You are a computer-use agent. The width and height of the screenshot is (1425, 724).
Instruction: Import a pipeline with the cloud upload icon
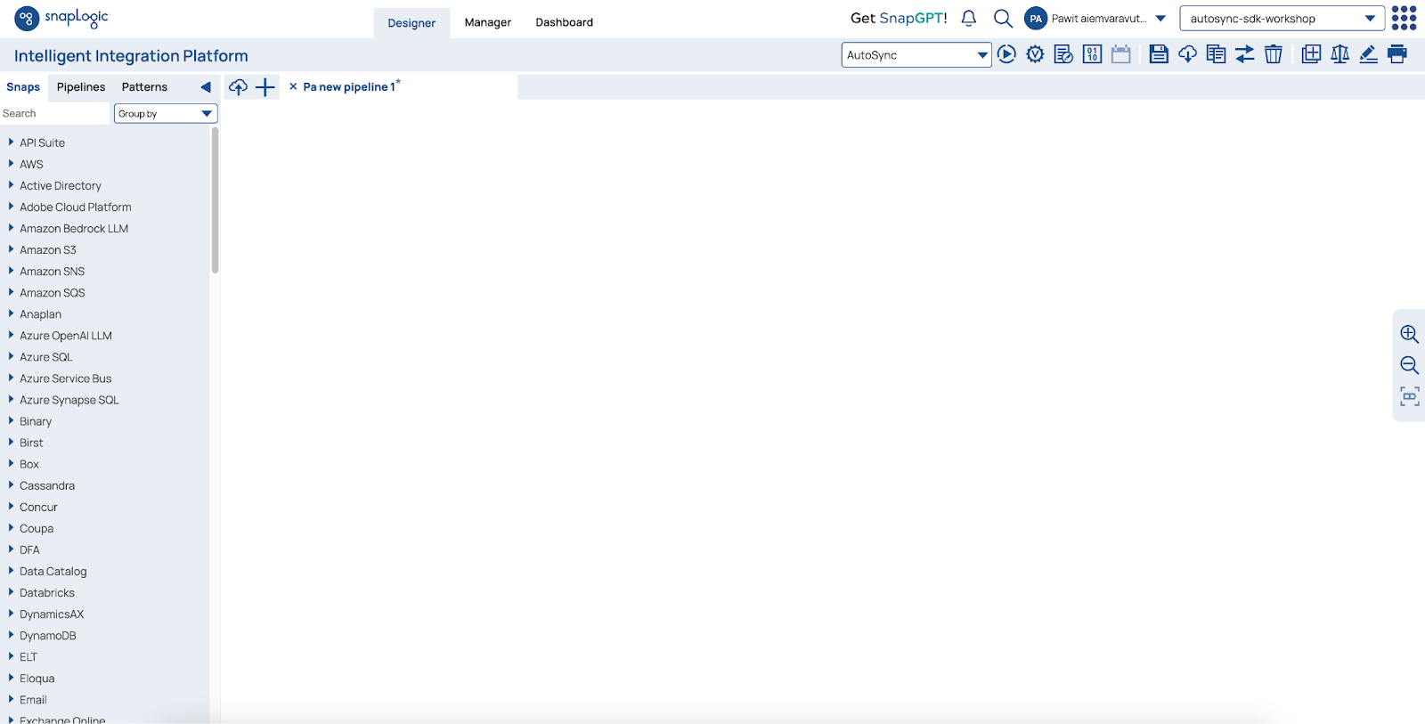238,87
